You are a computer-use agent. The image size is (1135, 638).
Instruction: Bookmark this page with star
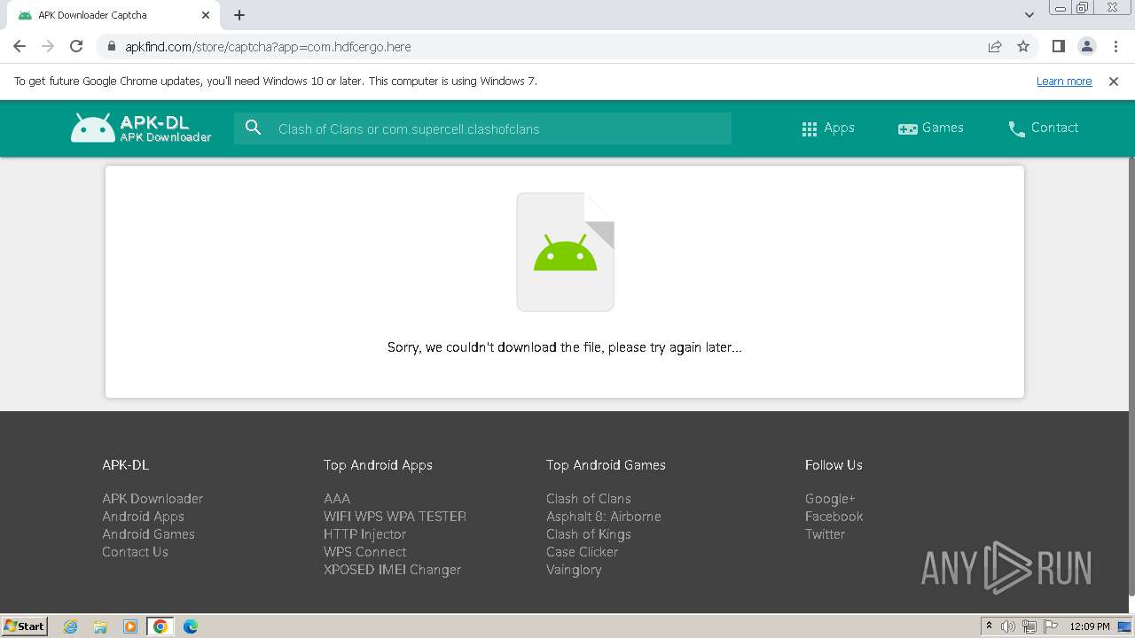[x=1023, y=46]
